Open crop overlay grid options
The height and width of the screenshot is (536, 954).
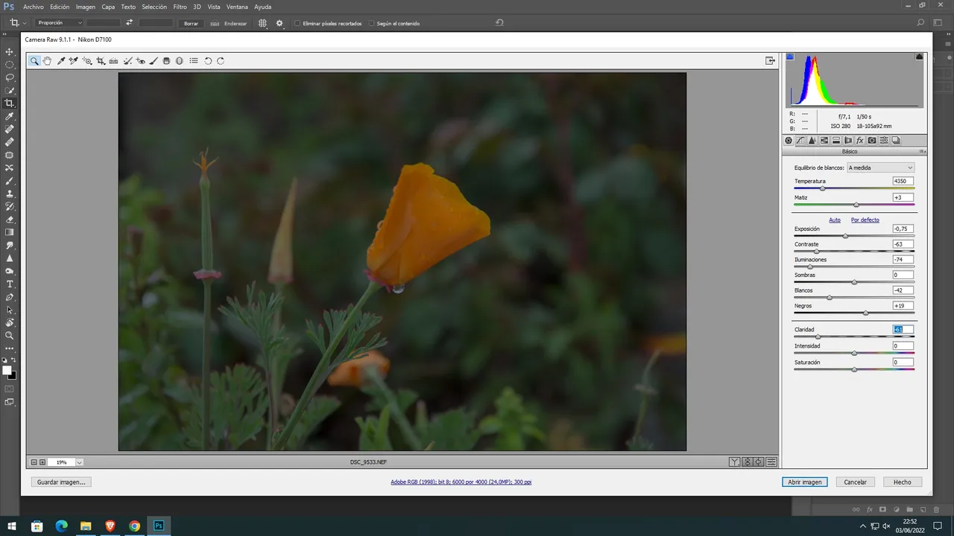tap(262, 23)
